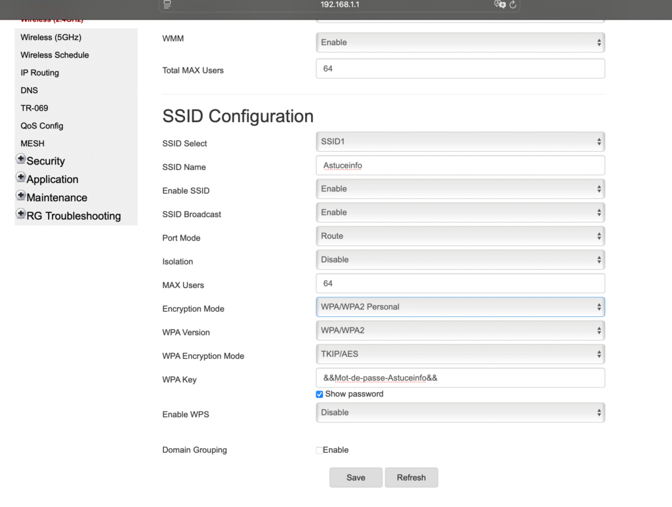Viewport: 672px width, 507px height.
Task: Open the Isolation dropdown
Action: click(460, 260)
